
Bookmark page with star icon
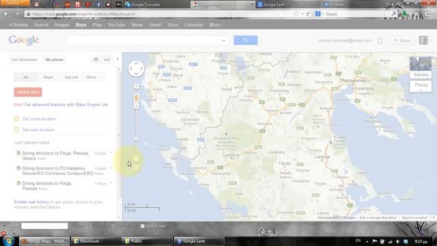point(296,14)
